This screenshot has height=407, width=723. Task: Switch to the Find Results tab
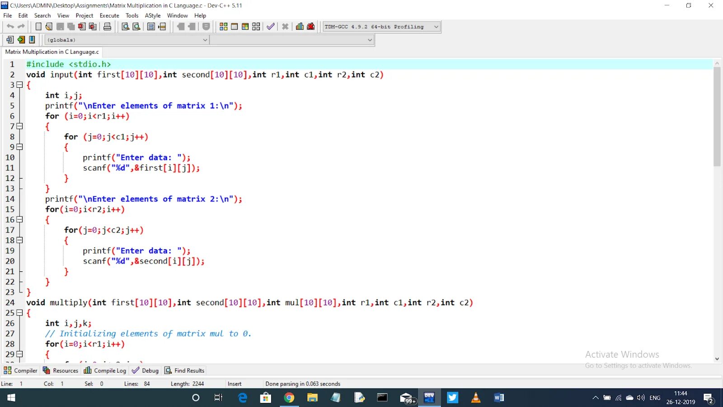pyautogui.click(x=184, y=370)
